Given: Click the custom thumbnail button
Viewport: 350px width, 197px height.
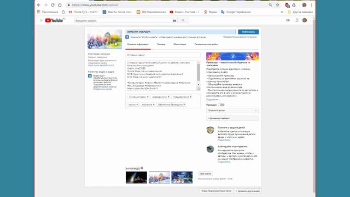Looking at the screenshot, I should tap(205, 174).
